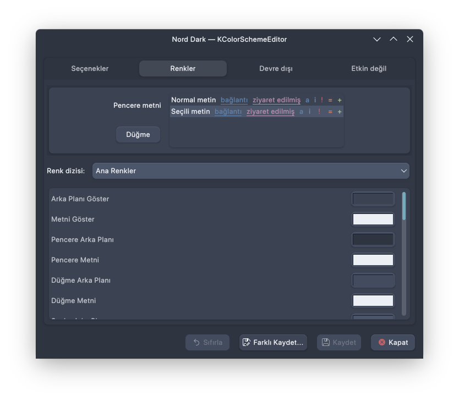This screenshot has height=401, width=459.
Task: Select the Renkler tab
Action: point(183,68)
